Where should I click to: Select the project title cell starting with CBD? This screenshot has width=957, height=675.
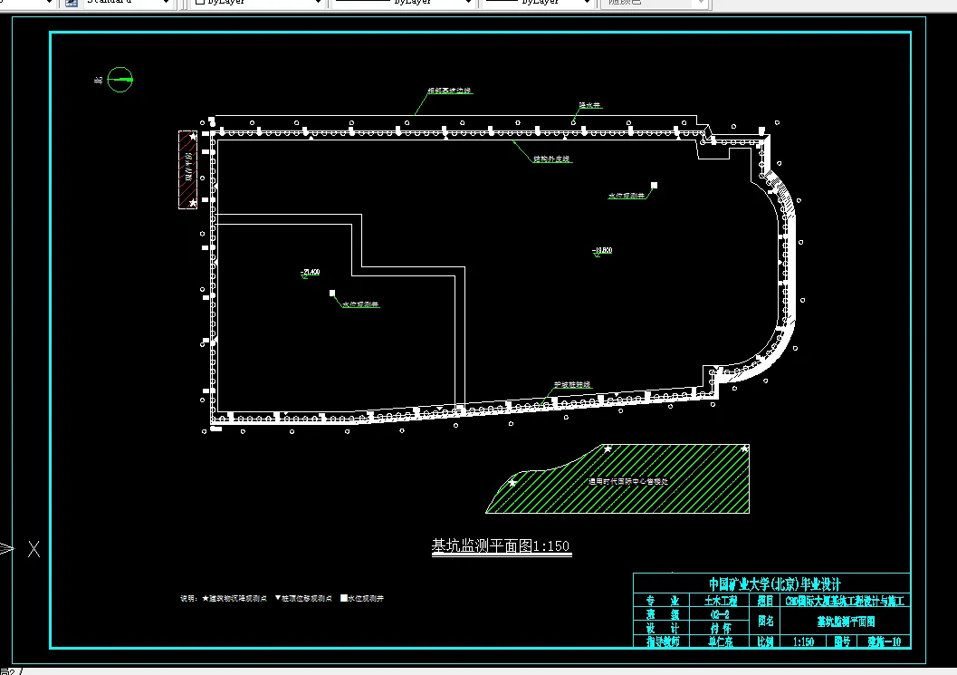pyautogui.click(x=846, y=601)
